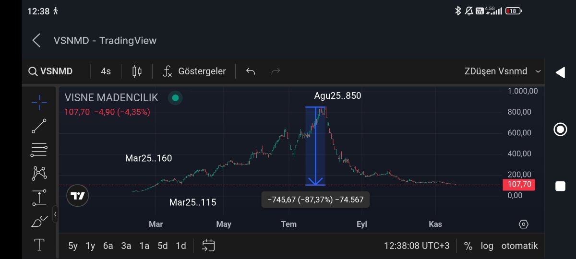
Task: Open go to date calendar
Action: (x=208, y=246)
